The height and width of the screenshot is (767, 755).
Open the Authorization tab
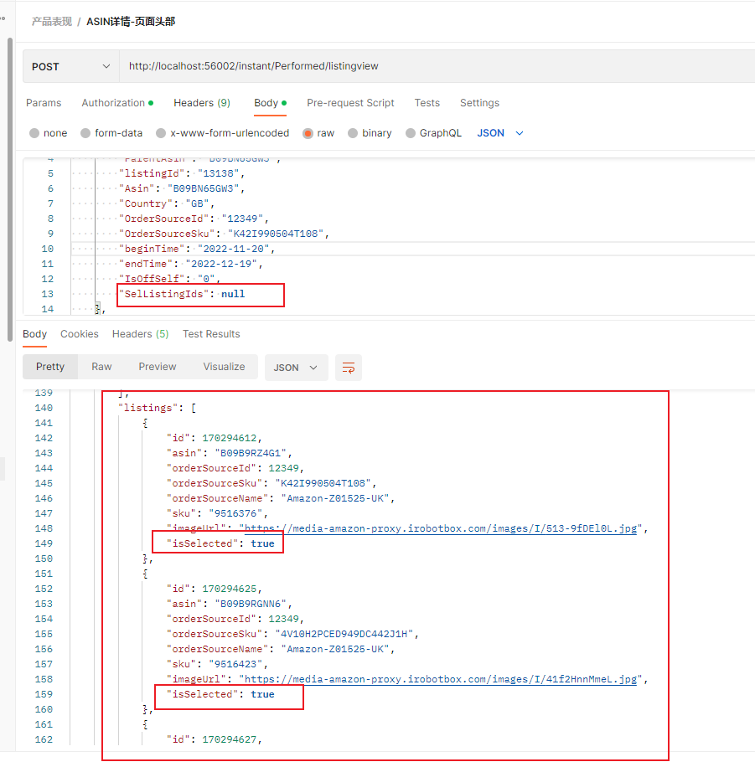tap(117, 103)
